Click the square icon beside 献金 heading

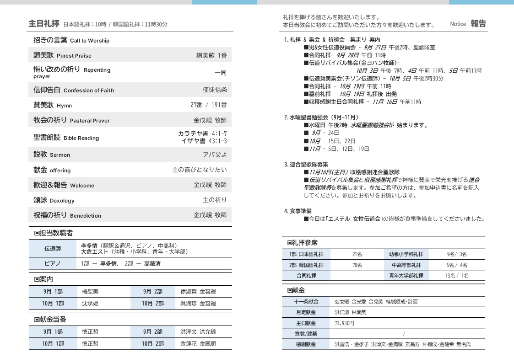[290, 290]
